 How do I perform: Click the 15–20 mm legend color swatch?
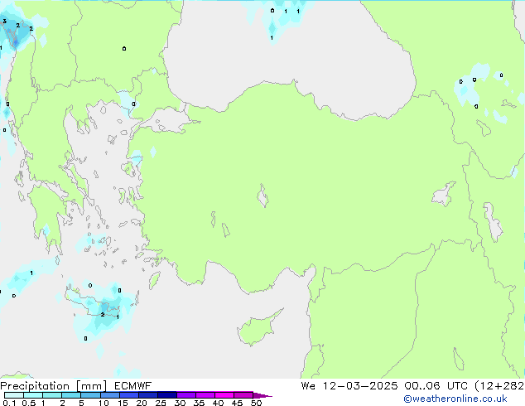129,395
